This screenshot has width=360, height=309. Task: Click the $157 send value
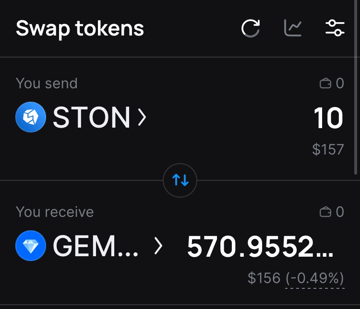[328, 149]
